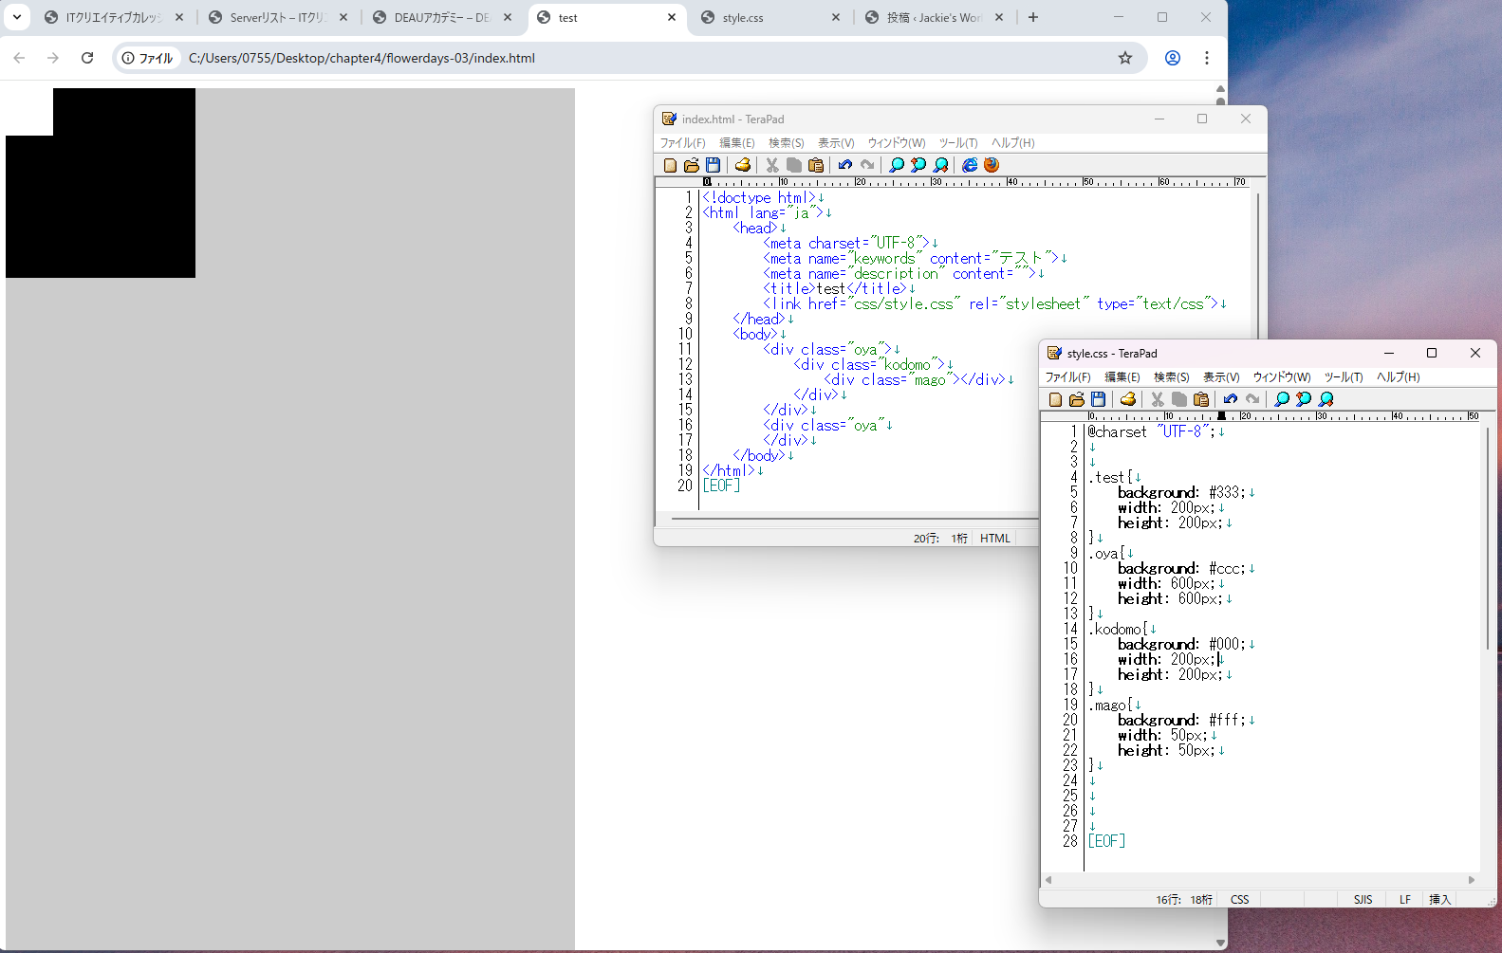
Task: Click Find magnifier icon in index.html TeraPad
Action: 896,165
